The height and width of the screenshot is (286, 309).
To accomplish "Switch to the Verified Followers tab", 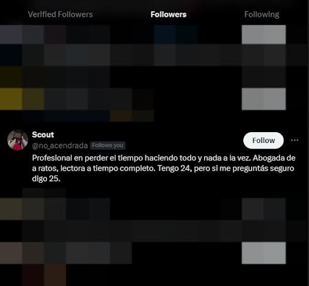I will [60, 14].
